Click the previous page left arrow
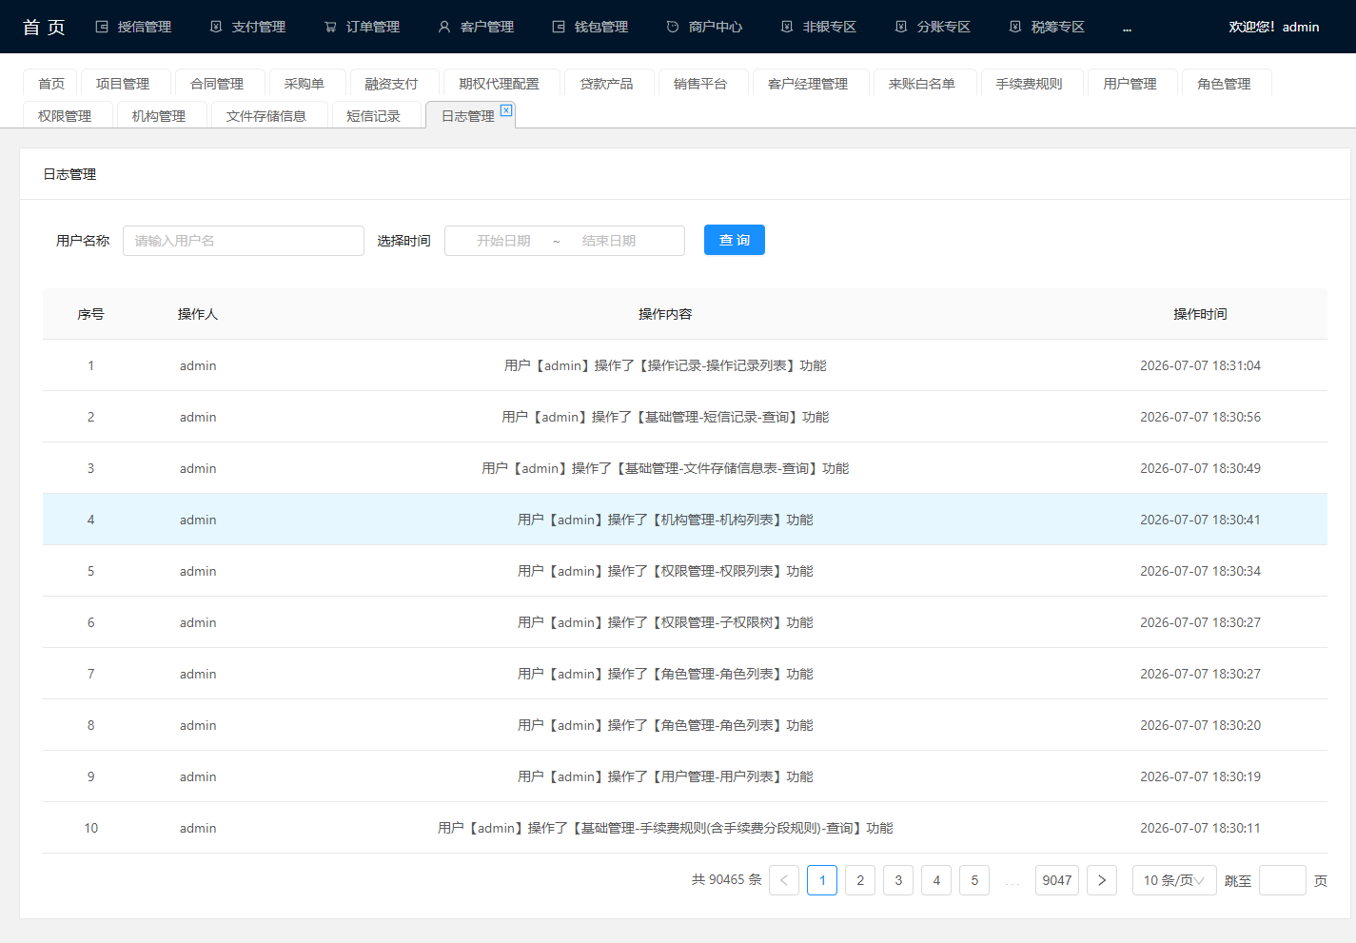The image size is (1356, 943). 784,880
